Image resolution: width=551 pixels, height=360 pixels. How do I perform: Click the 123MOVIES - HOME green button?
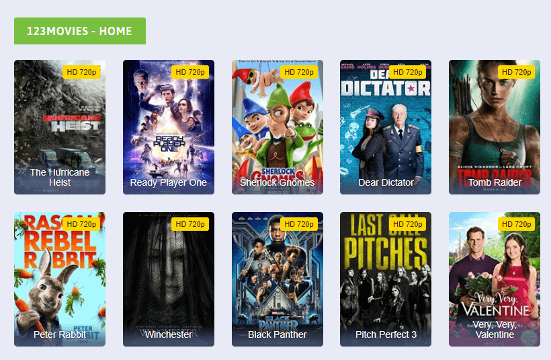pos(80,31)
